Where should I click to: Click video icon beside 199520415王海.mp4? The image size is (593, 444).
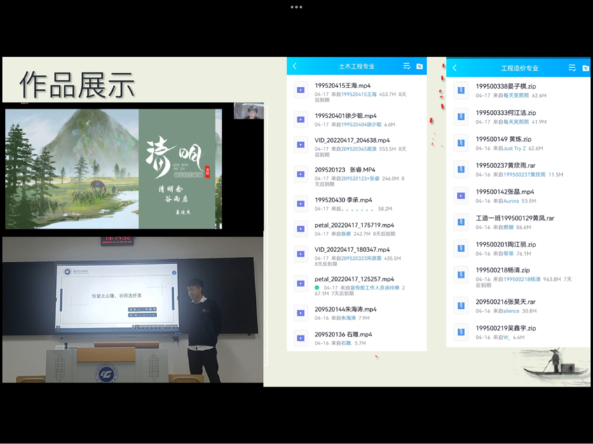[301, 90]
